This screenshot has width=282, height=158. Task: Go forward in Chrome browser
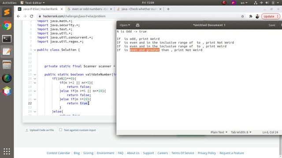[x=25, y=16]
